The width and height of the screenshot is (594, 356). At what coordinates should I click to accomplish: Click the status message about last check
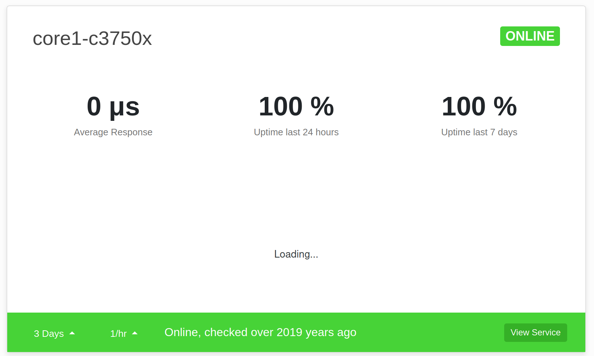(260, 332)
